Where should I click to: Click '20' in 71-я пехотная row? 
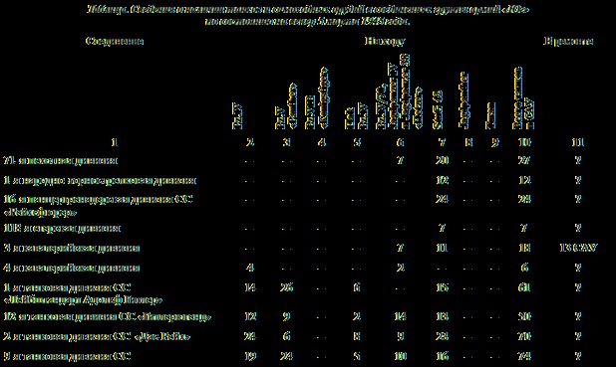442,160
